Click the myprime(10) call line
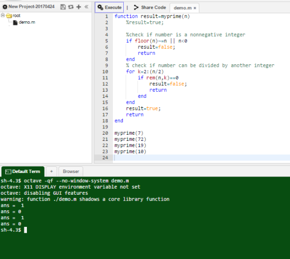The height and width of the screenshot is (259, 290). point(130,151)
